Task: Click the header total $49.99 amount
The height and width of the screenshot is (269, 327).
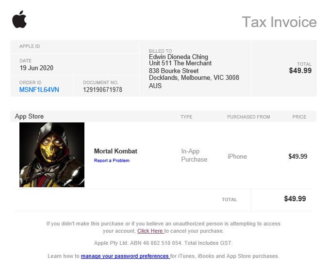Action: (300, 71)
